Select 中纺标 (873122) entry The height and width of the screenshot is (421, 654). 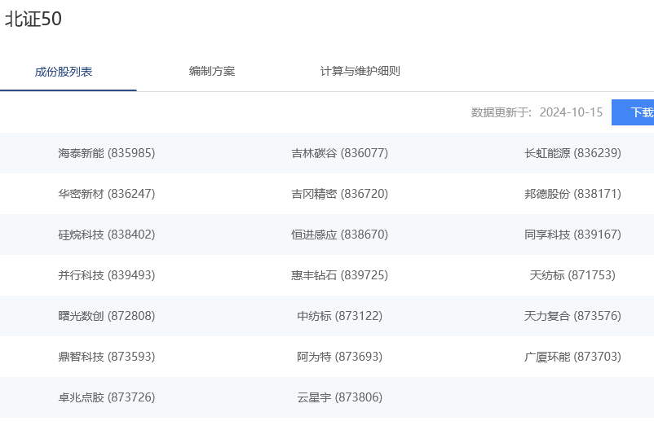(x=339, y=316)
